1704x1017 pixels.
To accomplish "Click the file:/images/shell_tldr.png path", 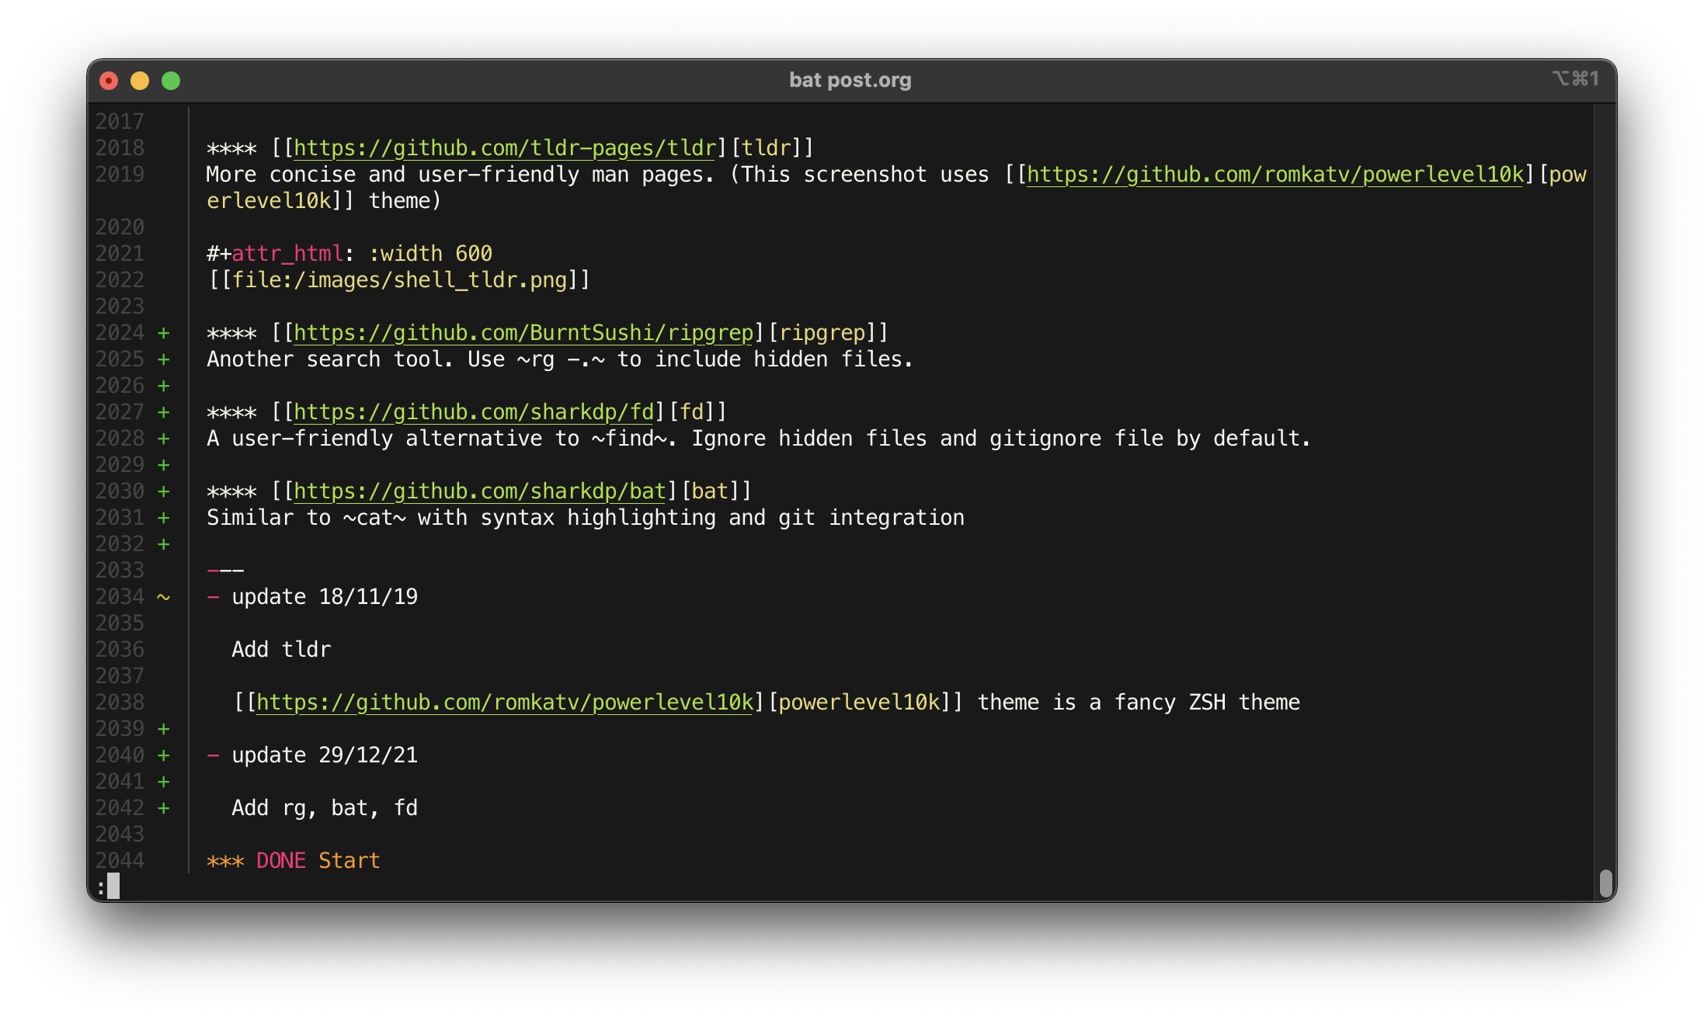I will click(x=399, y=279).
